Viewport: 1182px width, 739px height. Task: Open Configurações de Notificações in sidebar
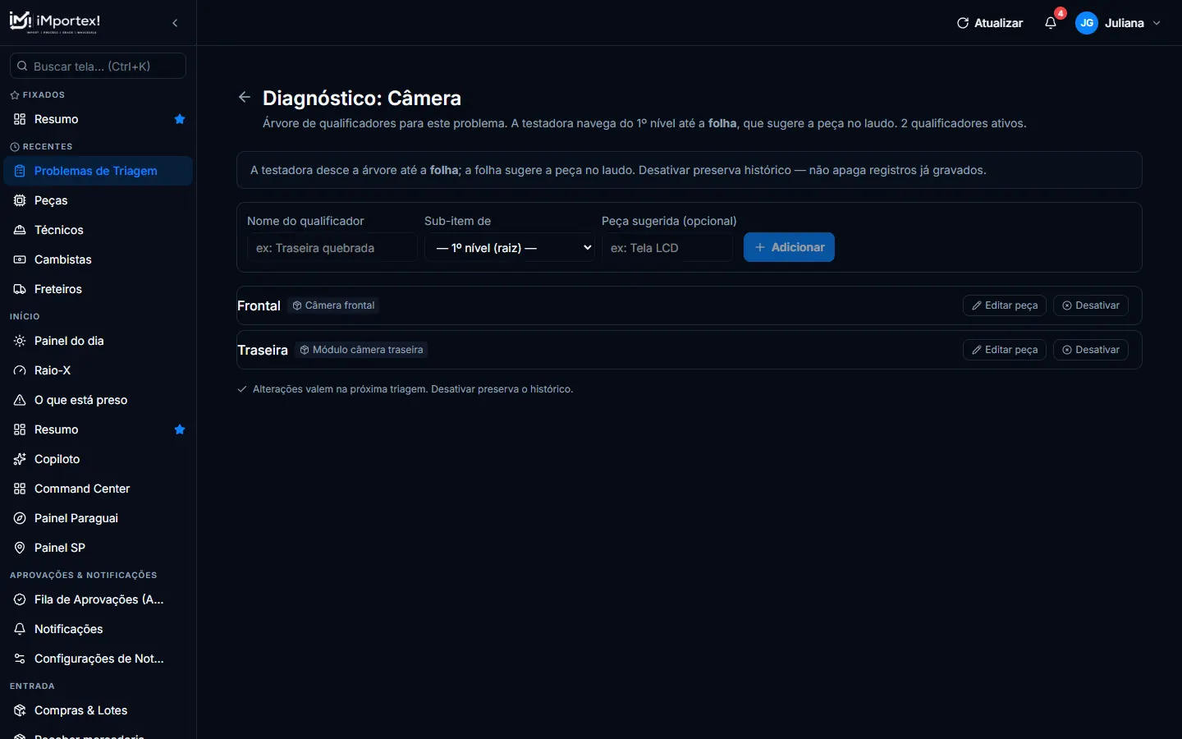click(x=98, y=659)
